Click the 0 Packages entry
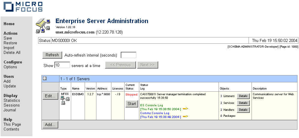Screen dimensions: 299x138 pos(228,116)
